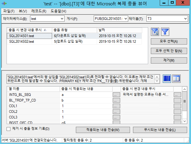This screenshot has width=191, height=144.
Task: Click the 충돌 시 적용되는 내용 header
Action: click(x=86, y=89)
